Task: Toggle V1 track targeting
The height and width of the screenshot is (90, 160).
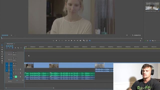Action: tap(11, 65)
